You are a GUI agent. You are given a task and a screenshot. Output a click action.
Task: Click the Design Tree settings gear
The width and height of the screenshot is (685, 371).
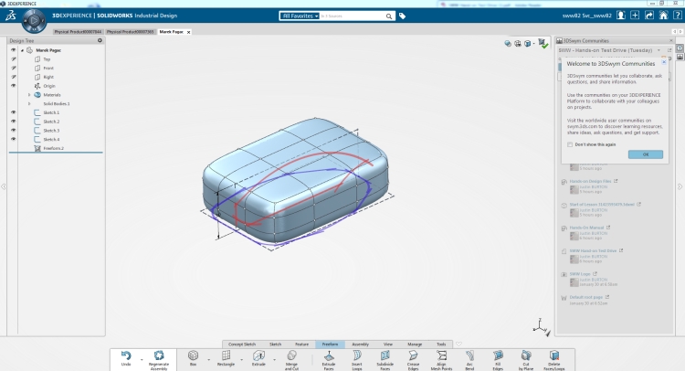(100, 40)
